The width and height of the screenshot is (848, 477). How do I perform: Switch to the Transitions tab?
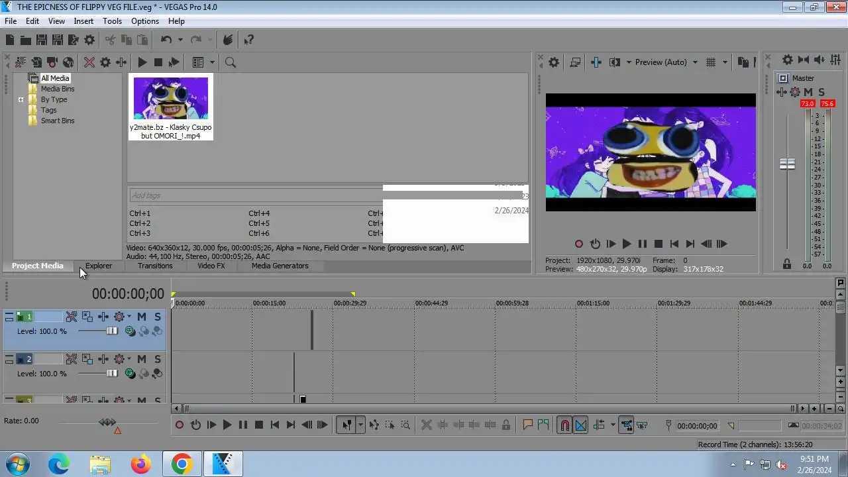(x=155, y=266)
